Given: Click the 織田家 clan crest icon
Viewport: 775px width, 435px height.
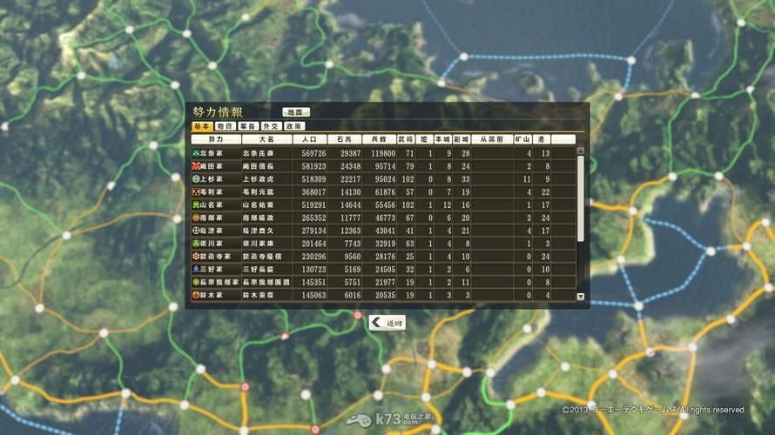Looking at the screenshot, I should tap(196, 166).
